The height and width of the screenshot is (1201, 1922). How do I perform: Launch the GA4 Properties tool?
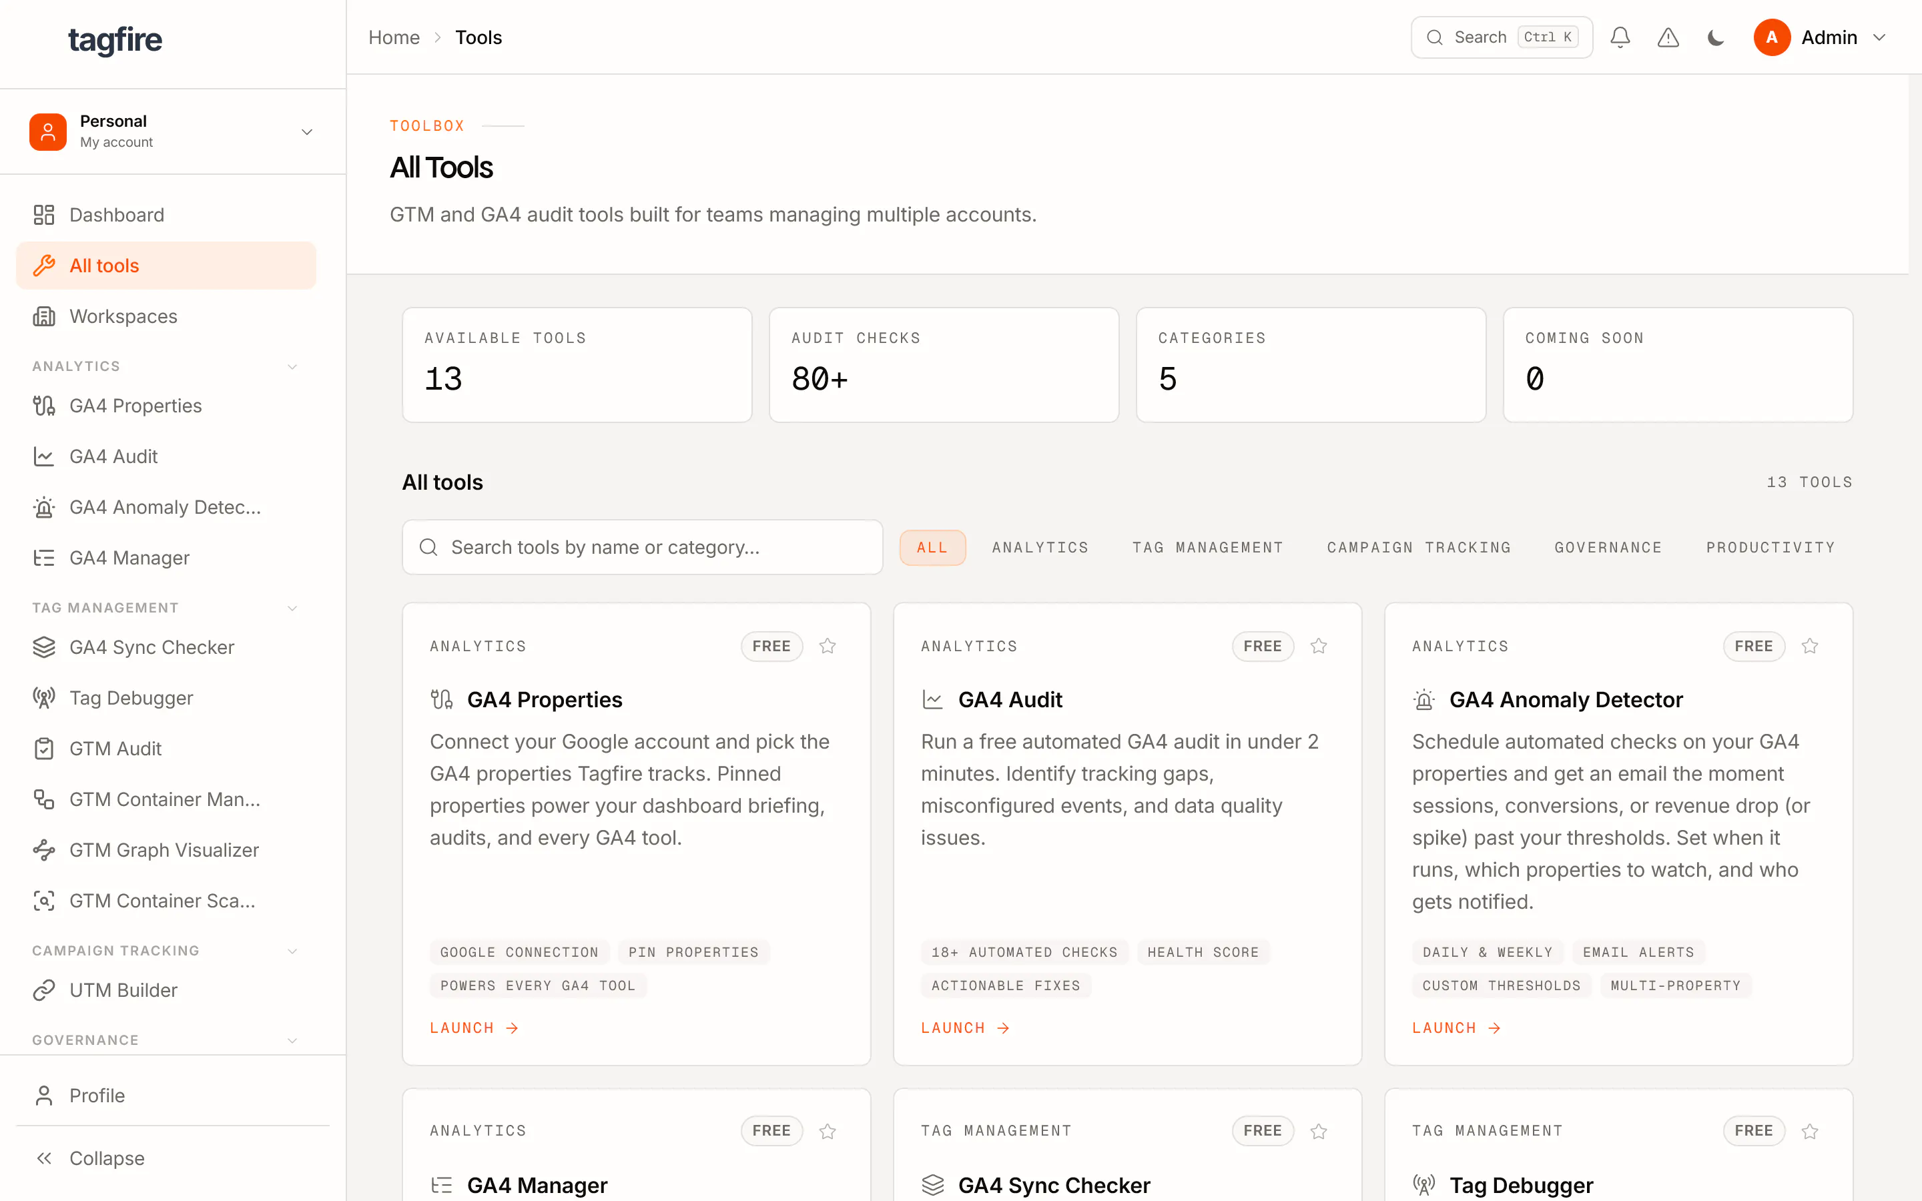click(x=474, y=1028)
